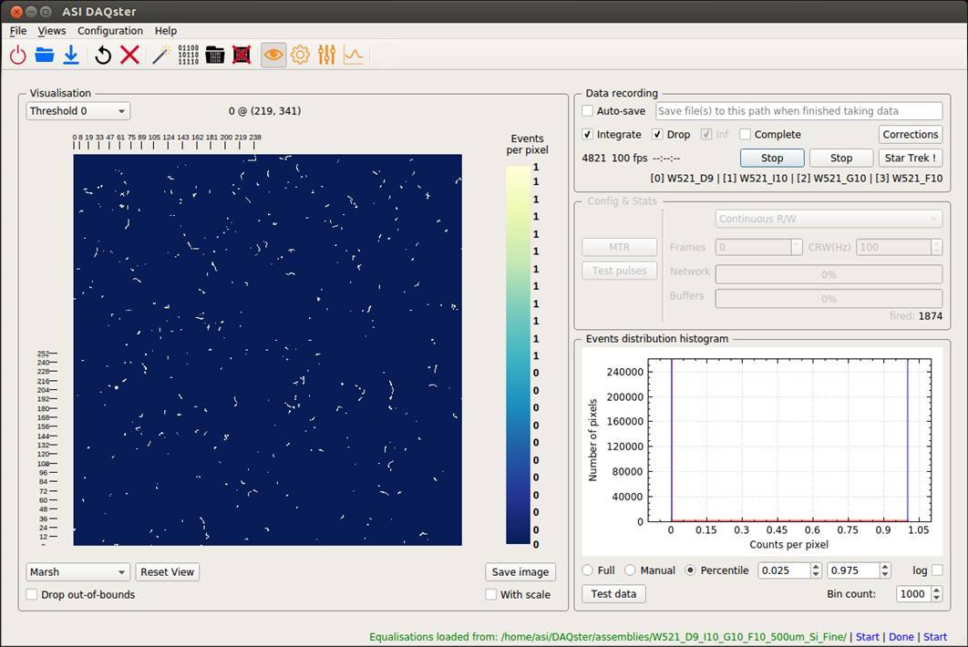Open the Help menu
The height and width of the screenshot is (647, 968).
point(166,31)
